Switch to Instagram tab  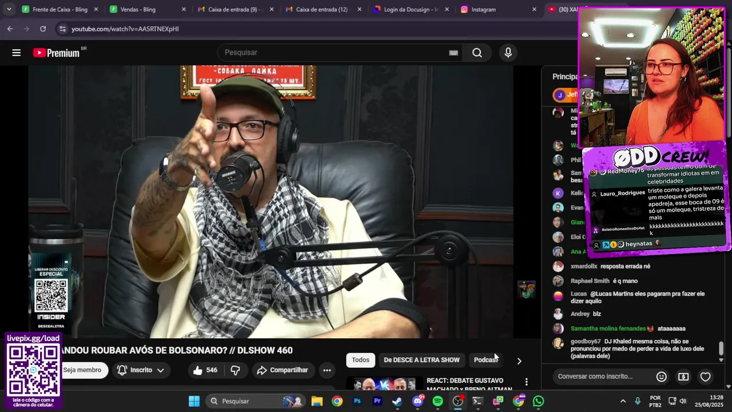point(499,9)
